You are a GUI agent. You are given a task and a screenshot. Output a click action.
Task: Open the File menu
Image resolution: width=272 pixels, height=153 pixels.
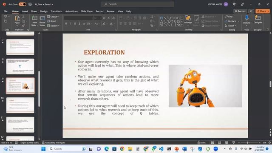click(x=6, y=11)
